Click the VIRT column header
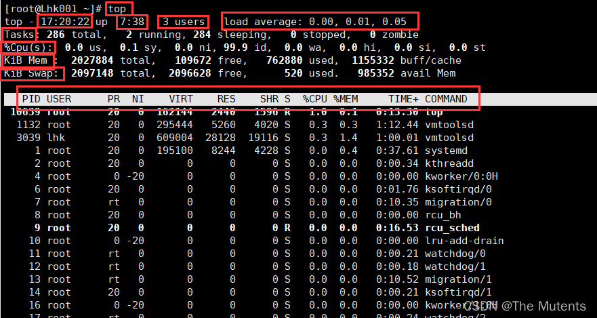 coord(181,99)
